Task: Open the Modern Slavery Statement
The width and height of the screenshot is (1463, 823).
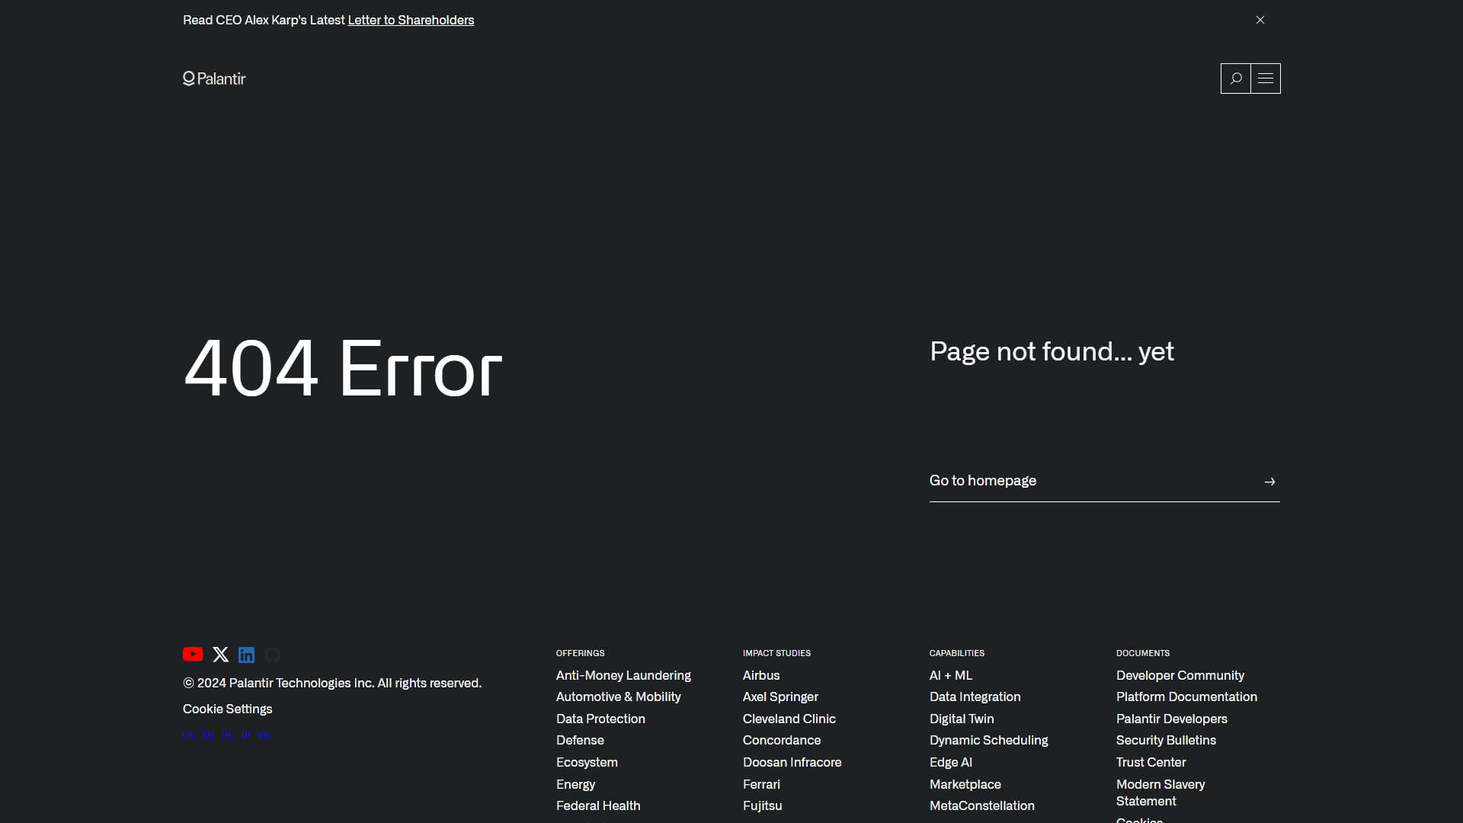Action: tap(1160, 793)
